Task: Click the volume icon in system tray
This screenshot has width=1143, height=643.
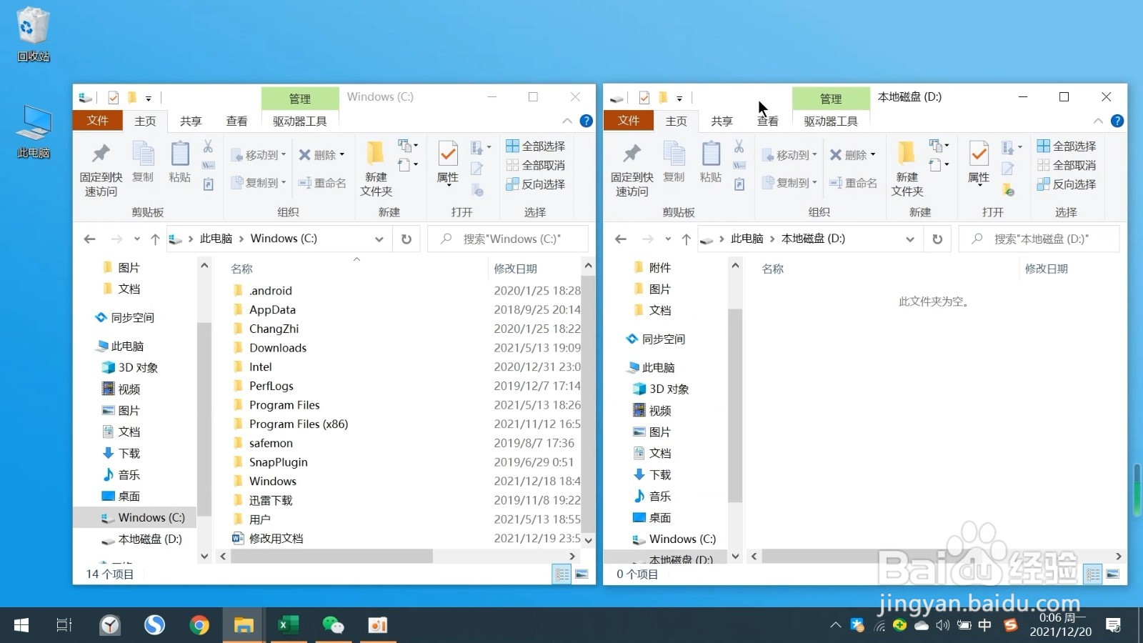Action: coord(942,625)
